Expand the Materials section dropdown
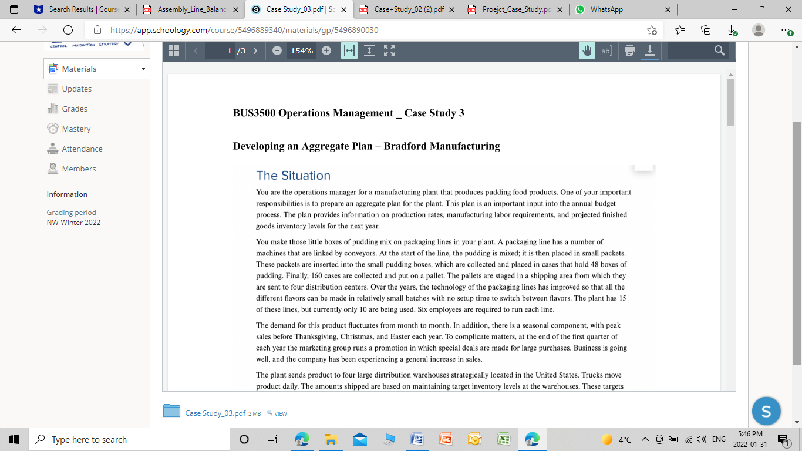802x451 pixels. point(143,69)
